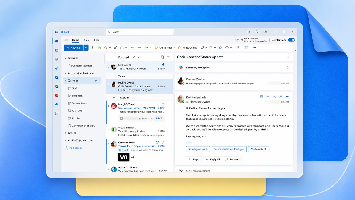Click the select-mode icon beside the filter
This screenshot has width=355, height=200.
[x=162, y=57]
